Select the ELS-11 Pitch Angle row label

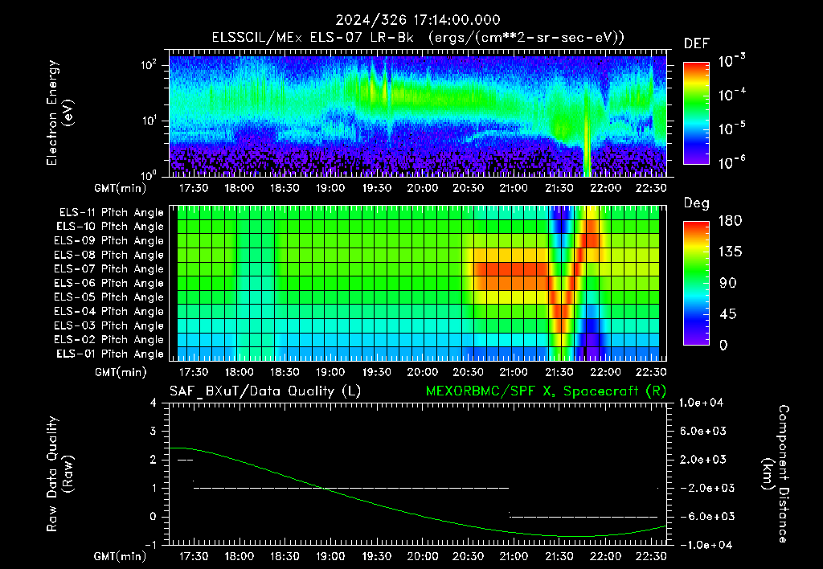[111, 213]
